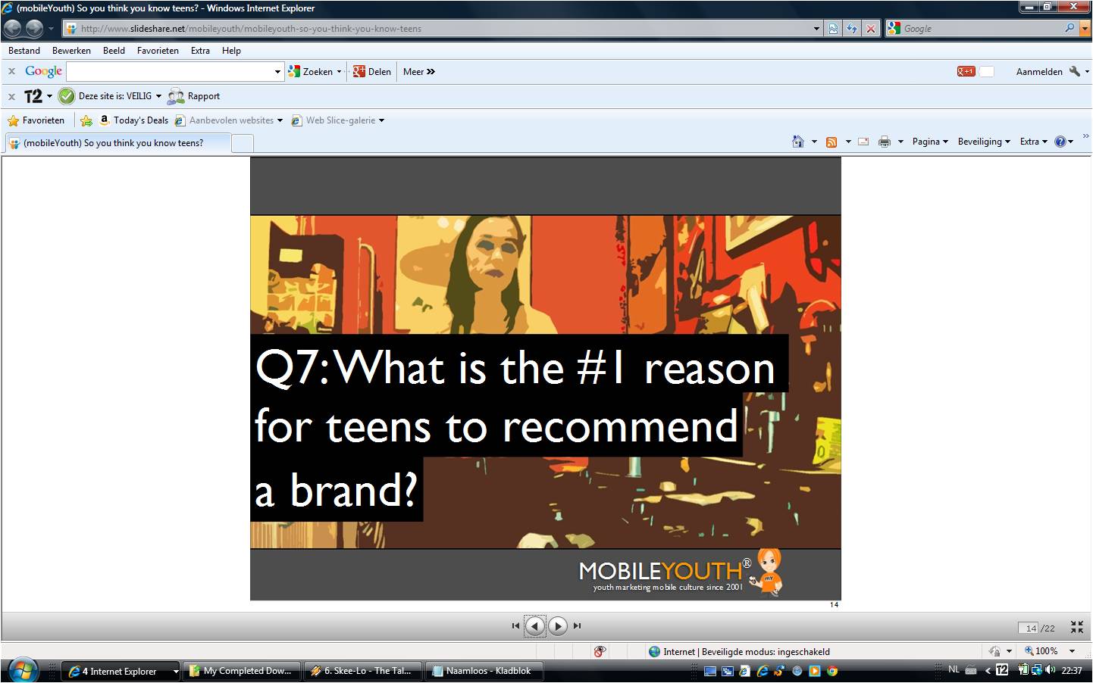Open search provider dropdown arrow
This screenshot has width=1093, height=683.
[x=1085, y=29]
